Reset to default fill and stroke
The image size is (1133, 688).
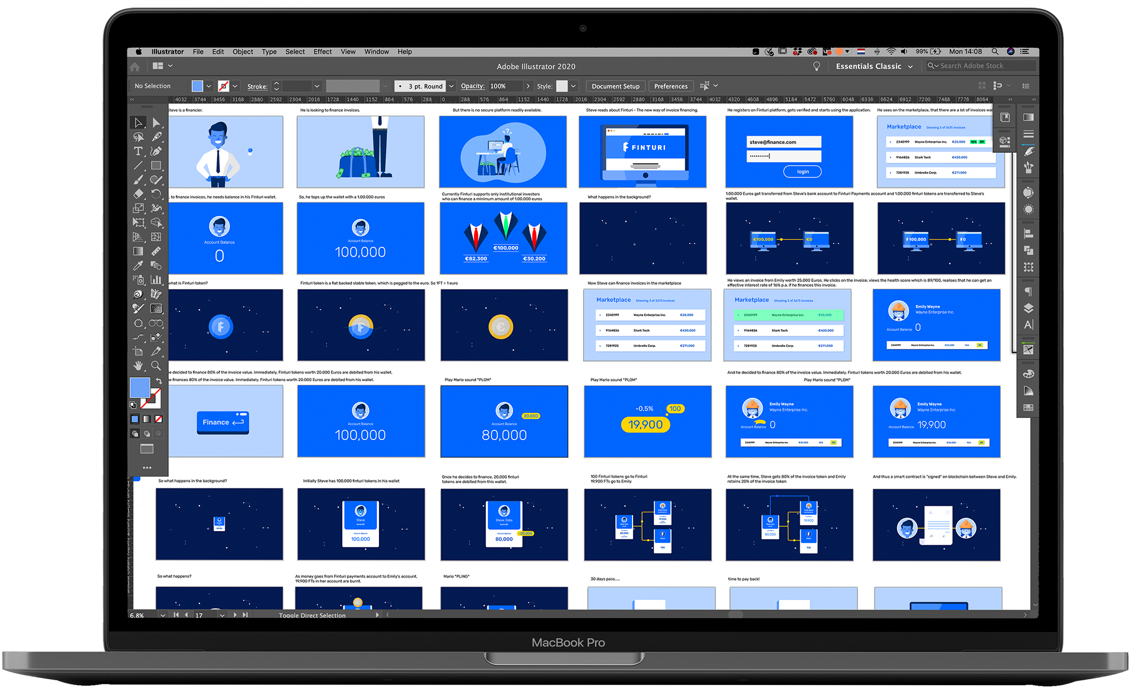click(x=133, y=405)
